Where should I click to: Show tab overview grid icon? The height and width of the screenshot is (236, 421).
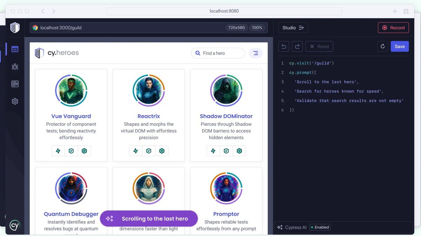(406, 11)
